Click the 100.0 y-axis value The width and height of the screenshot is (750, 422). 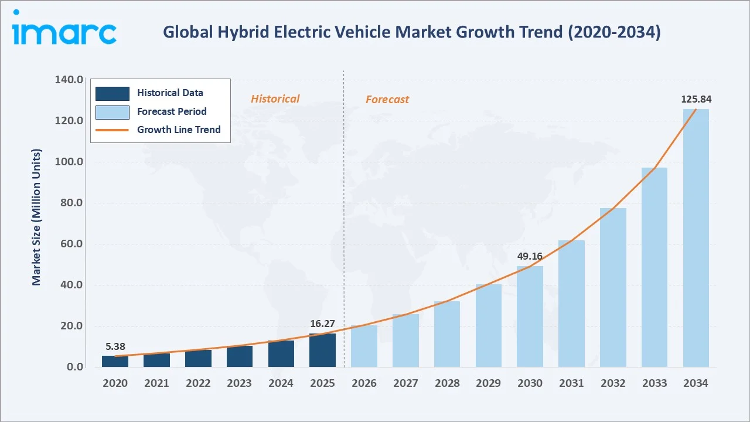[x=69, y=162]
